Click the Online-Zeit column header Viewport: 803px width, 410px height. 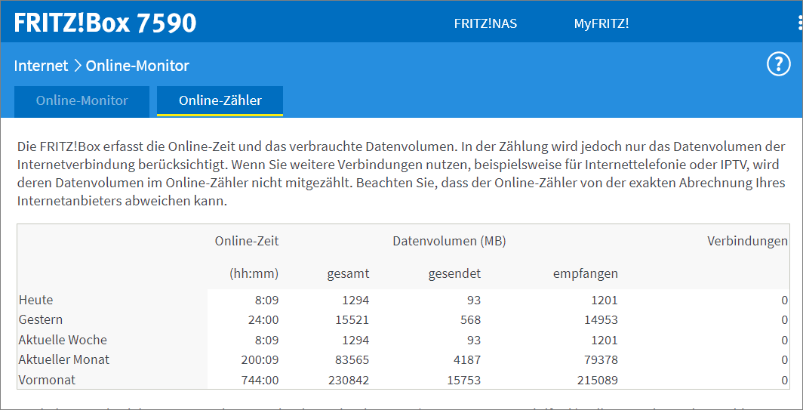pyautogui.click(x=247, y=242)
